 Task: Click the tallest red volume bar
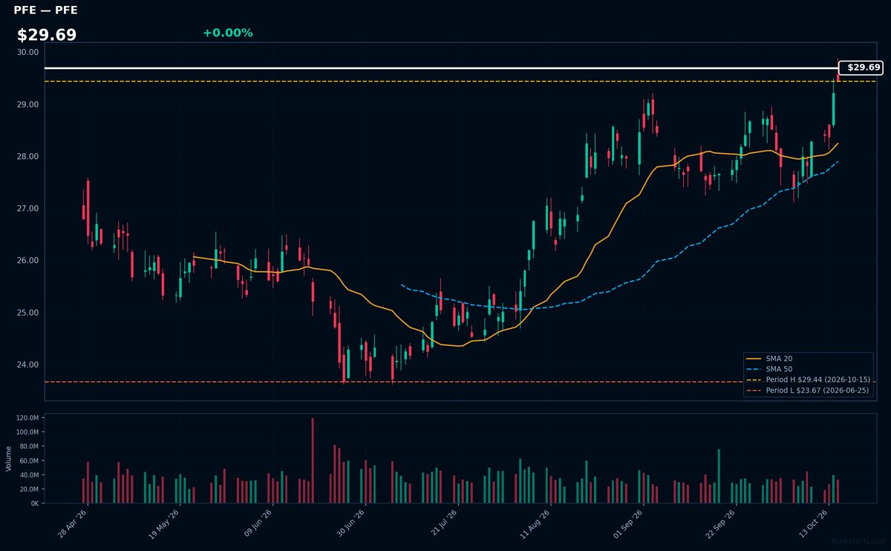[x=313, y=460]
